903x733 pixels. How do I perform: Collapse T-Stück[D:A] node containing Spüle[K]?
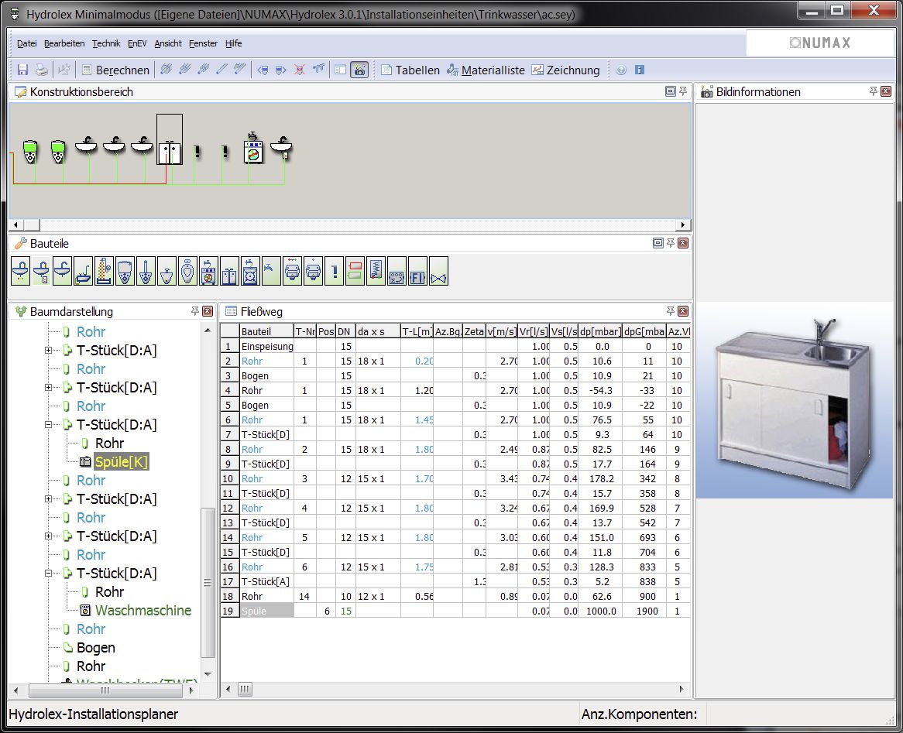tap(48, 425)
